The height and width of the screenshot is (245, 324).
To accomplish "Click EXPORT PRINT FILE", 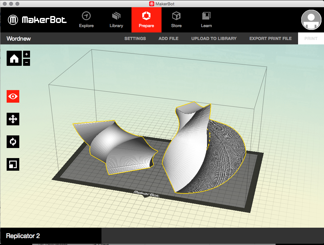I will tap(271, 38).
